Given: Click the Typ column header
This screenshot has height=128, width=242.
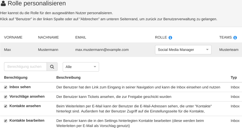Looking at the screenshot, I should click(234, 77).
